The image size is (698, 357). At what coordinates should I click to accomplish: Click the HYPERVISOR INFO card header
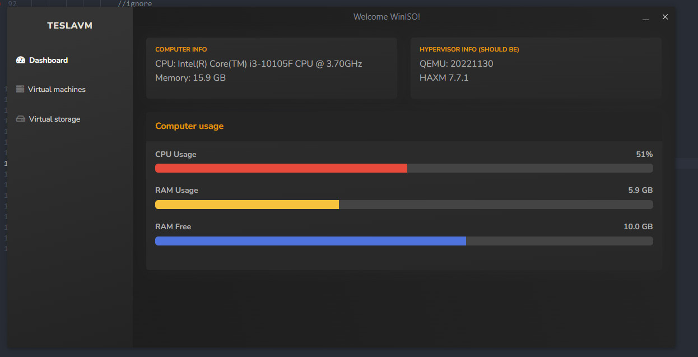tap(469, 49)
